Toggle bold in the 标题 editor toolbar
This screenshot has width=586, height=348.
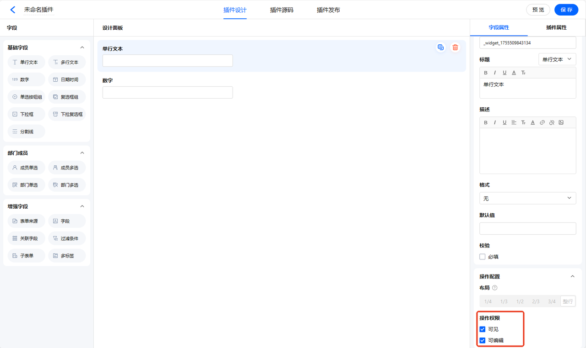click(486, 73)
